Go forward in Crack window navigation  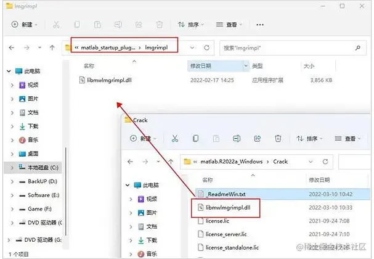(x=145, y=162)
